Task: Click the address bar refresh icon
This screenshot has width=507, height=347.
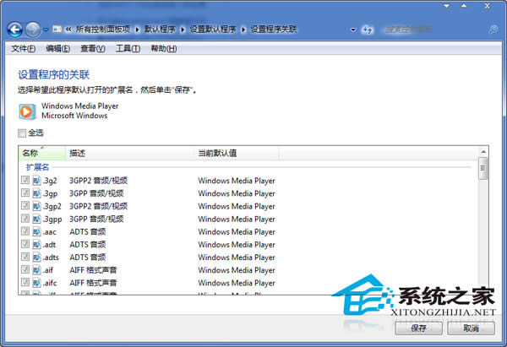Action: pos(368,30)
